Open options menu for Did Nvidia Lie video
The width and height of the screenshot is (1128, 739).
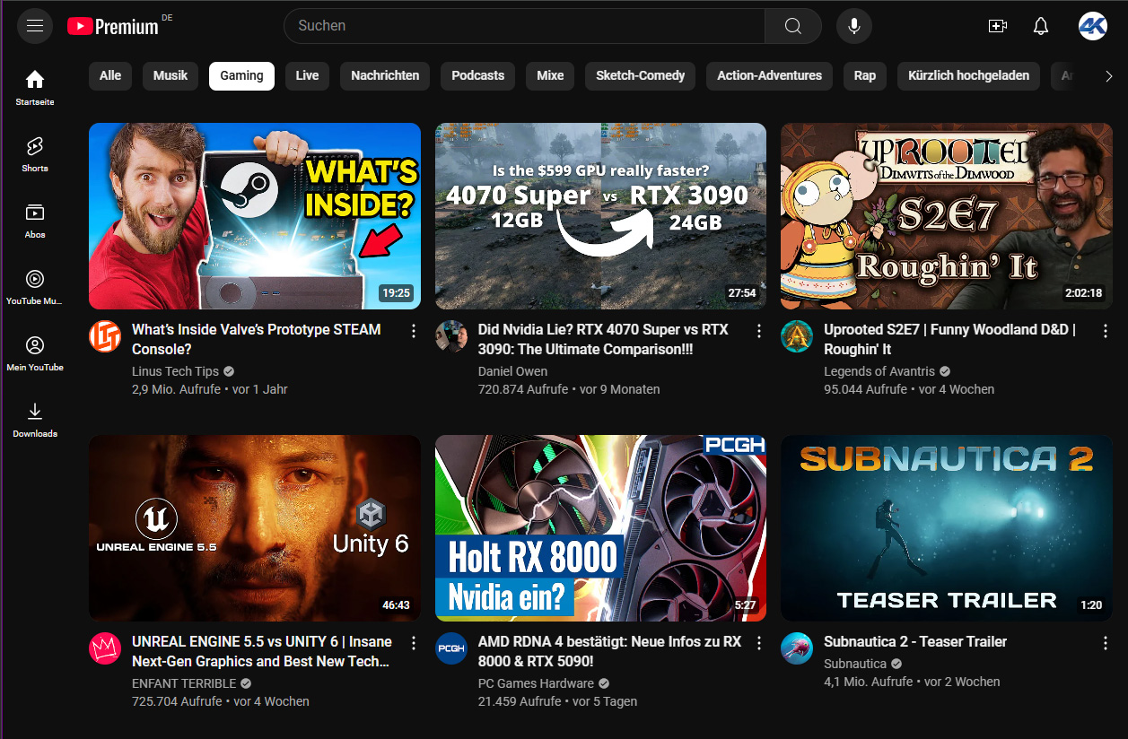(759, 331)
